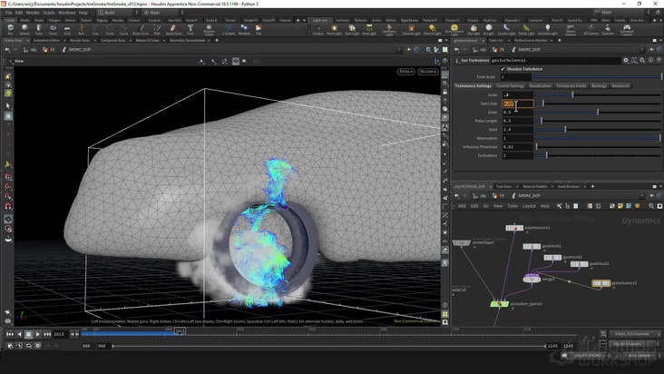Toggle the network editor list view mode icon
The width and height of the screenshot is (664, 374).
[x=568, y=206]
